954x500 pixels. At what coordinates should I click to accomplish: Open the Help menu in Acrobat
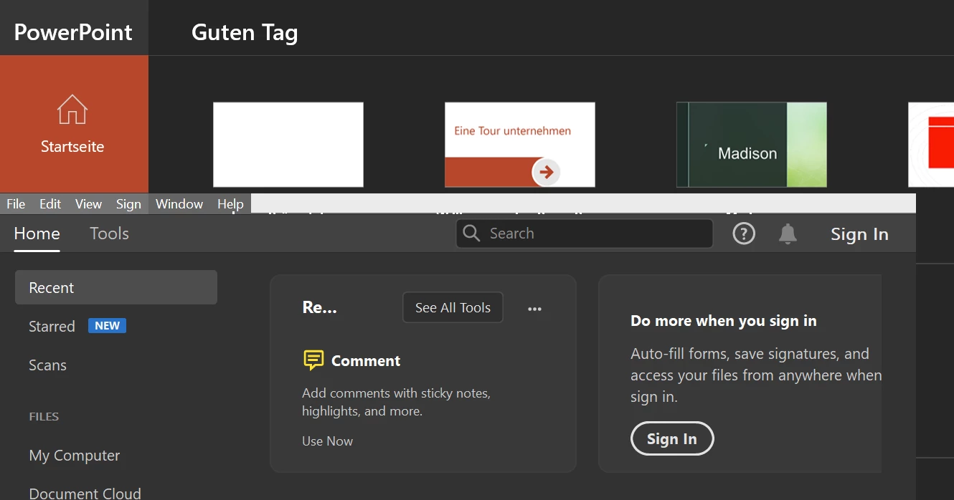230,204
